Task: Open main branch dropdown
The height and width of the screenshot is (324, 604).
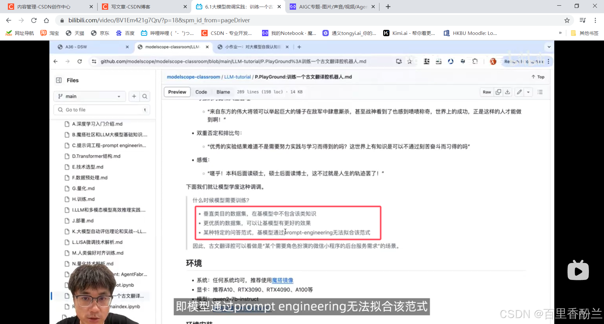Action: pyautogui.click(x=90, y=96)
